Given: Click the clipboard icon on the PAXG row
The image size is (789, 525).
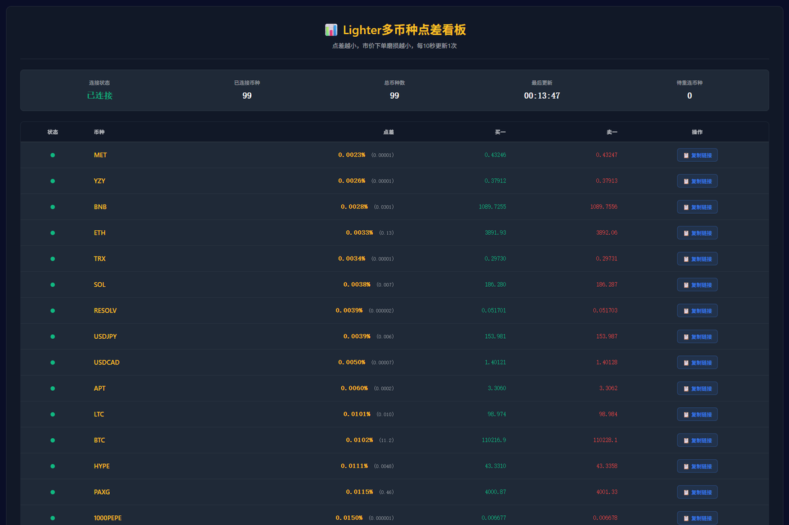Looking at the screenshot, I should 686,491.
